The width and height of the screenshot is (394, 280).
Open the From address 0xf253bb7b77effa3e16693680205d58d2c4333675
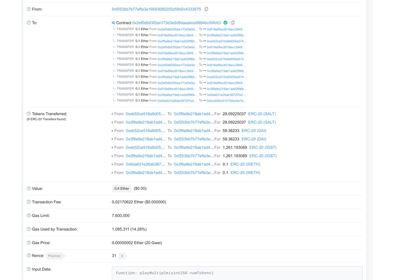tap(156, 9)
